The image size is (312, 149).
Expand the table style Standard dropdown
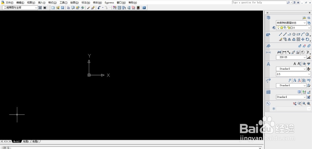pos(305,97)
